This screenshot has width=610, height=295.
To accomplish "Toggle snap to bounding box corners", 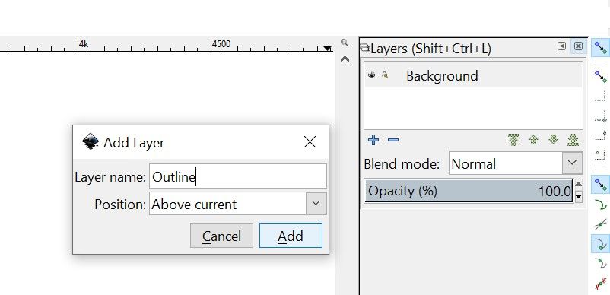I will pyautogui.click(x=601, y=116).
